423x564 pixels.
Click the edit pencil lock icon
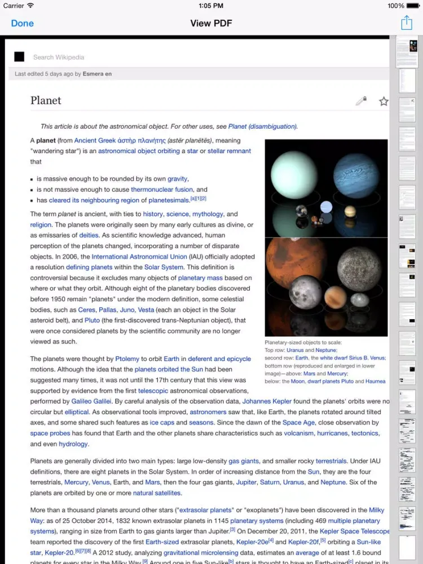click(361, 102)
